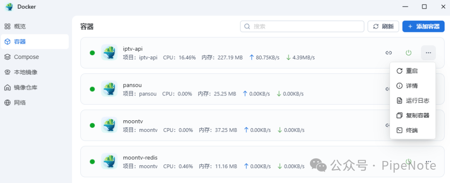The width and height of the screenshot is (450, 183).
Task: Click the pansou container logo icon
Action: click(109, 89)
